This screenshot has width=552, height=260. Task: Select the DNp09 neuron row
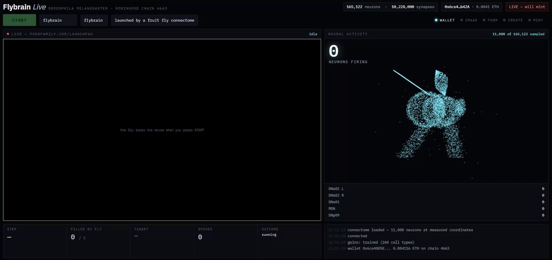[x=437, y=215]
